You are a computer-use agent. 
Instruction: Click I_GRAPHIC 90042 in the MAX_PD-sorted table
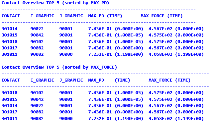pos(37,35)
